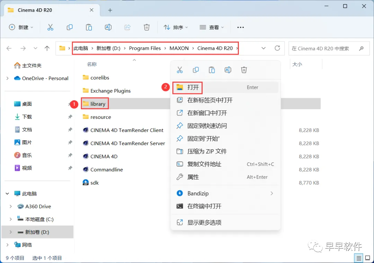Click the search magnifier icon
The width and height of the screenshot is (374, 263).
[x=361, y=48]
